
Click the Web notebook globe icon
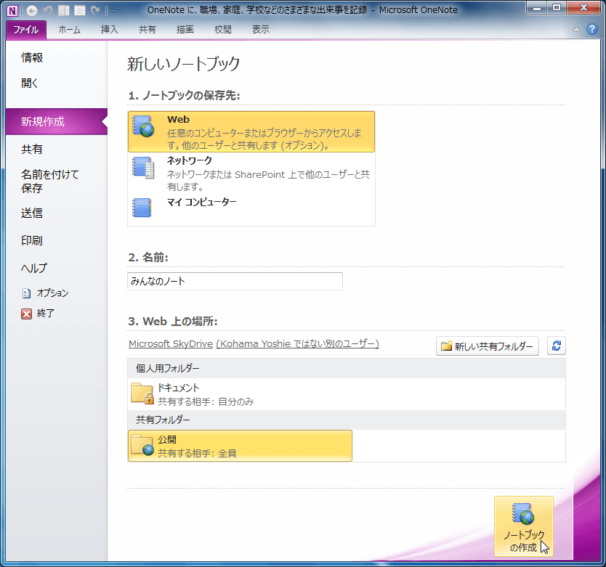pyautogui.click(x=143, y=126)
